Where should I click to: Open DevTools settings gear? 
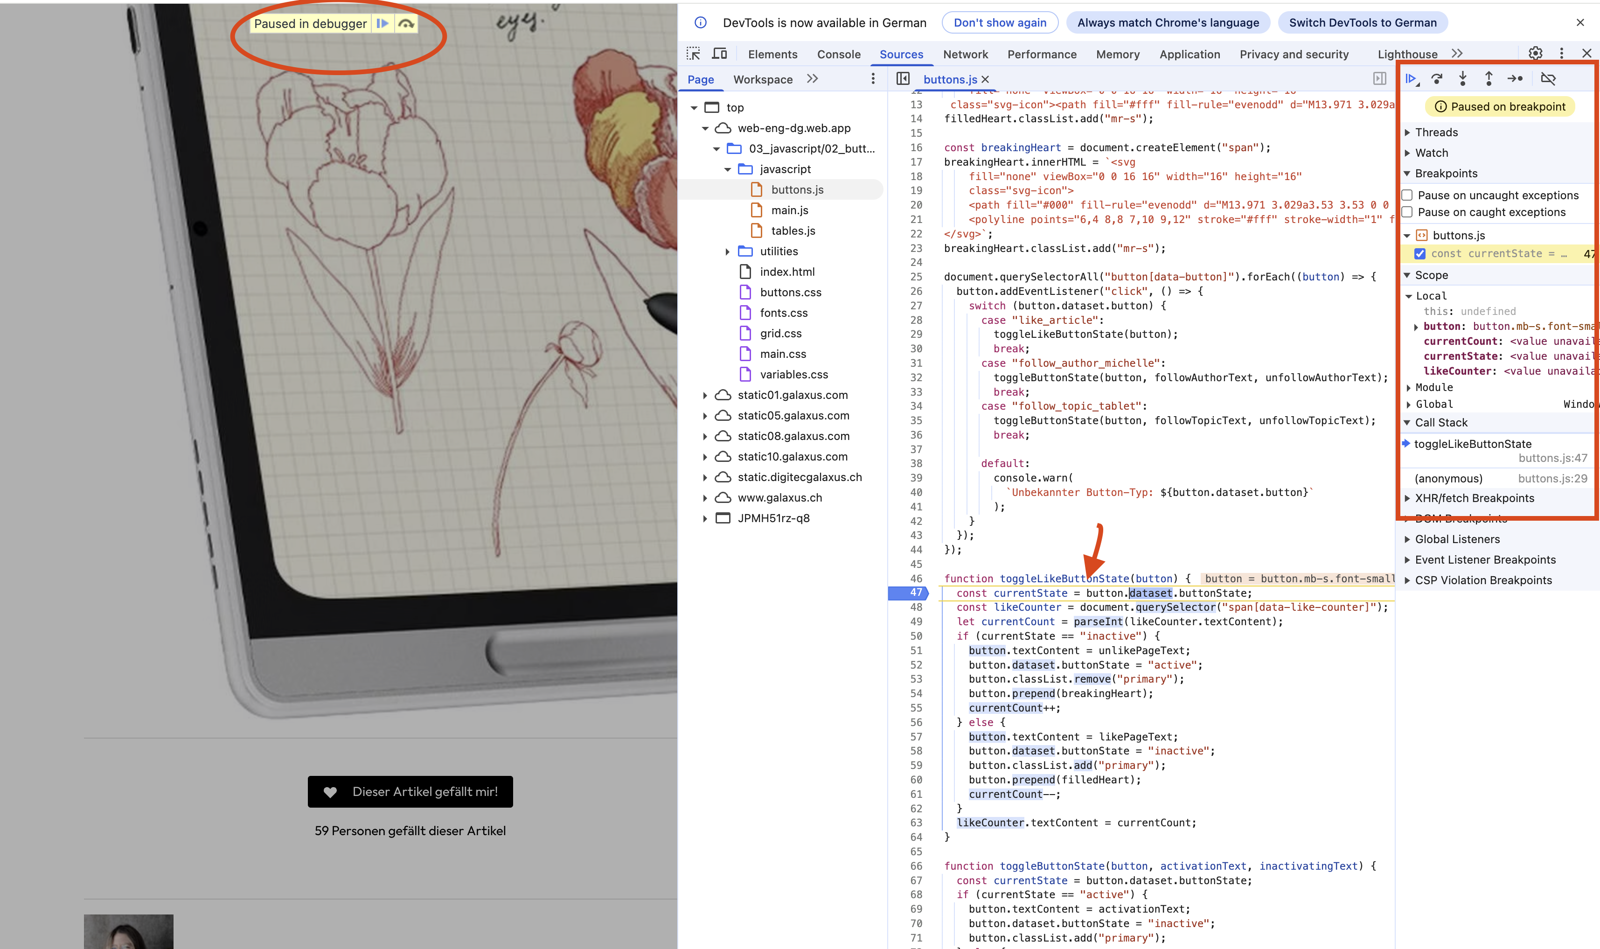(1536, 54)
